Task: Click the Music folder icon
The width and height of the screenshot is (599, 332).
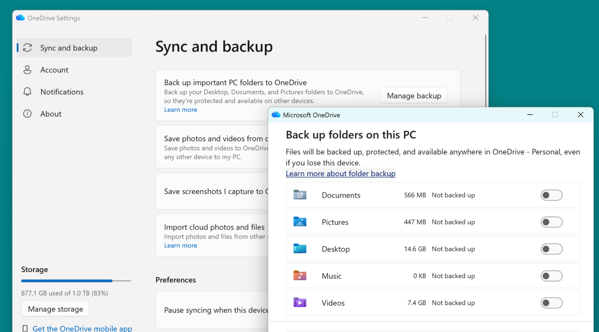Action: (300, 276)
